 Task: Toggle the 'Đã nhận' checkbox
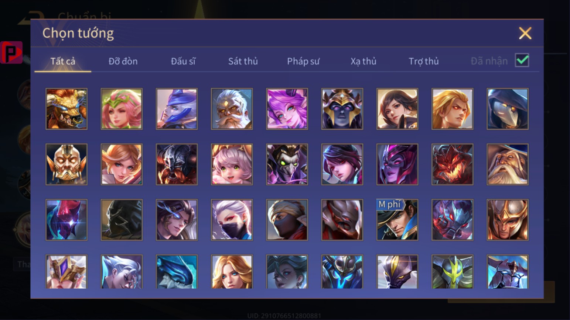[x=522, y=60]
